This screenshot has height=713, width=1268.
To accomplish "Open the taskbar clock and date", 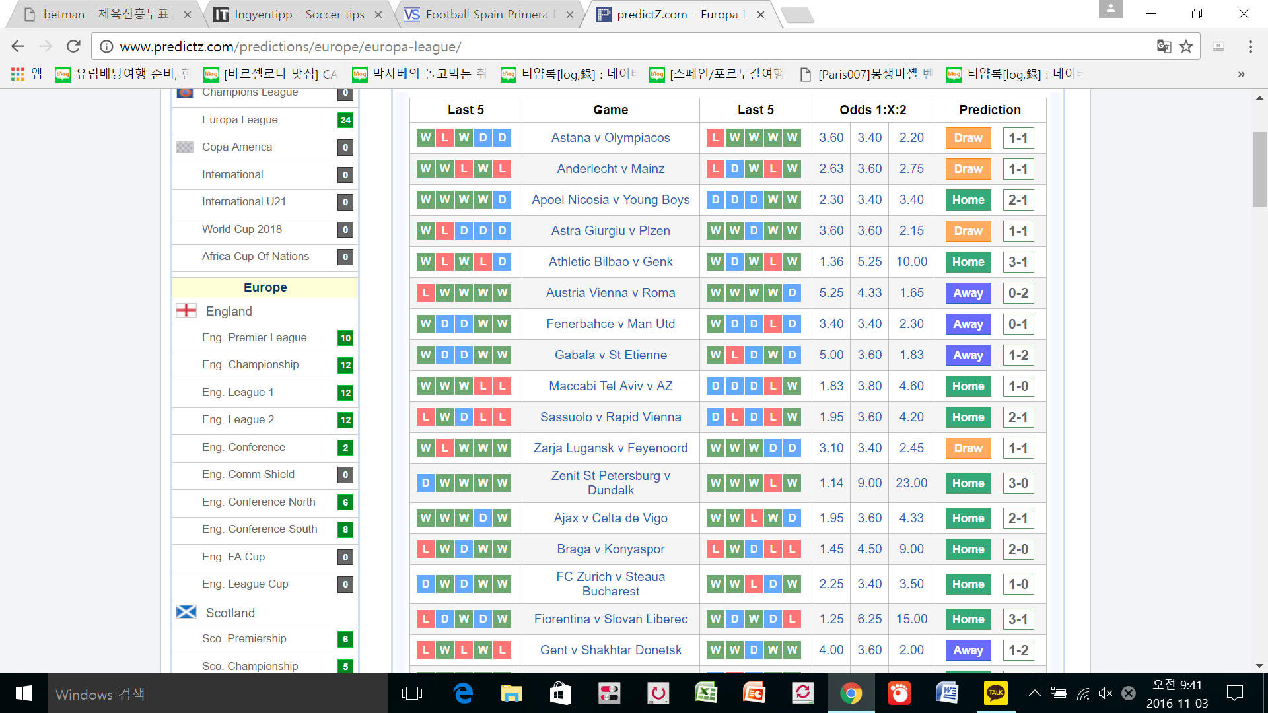I will click(1177, 694).
